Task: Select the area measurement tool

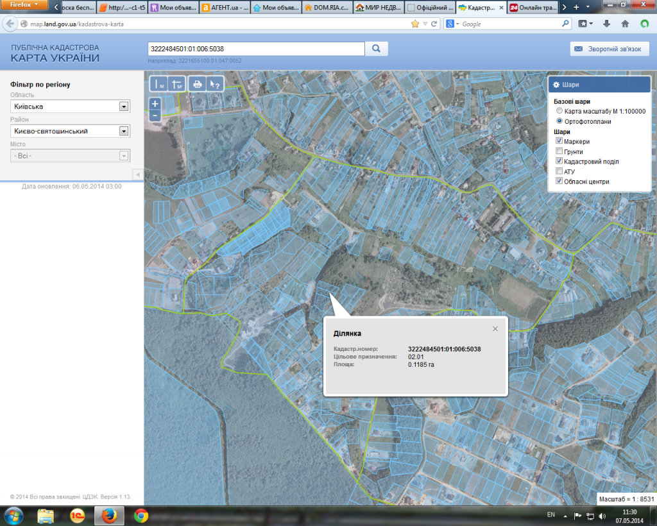Action: pyautogui.click(x=176, y=84)
